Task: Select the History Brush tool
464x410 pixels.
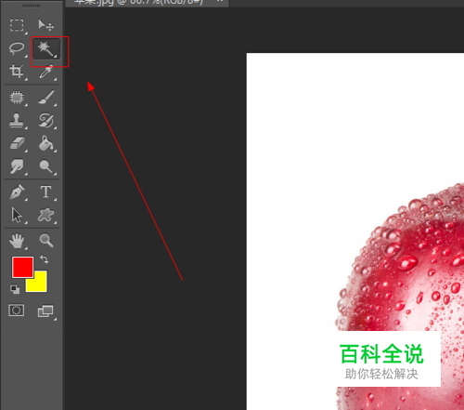Action: [46, 120]
